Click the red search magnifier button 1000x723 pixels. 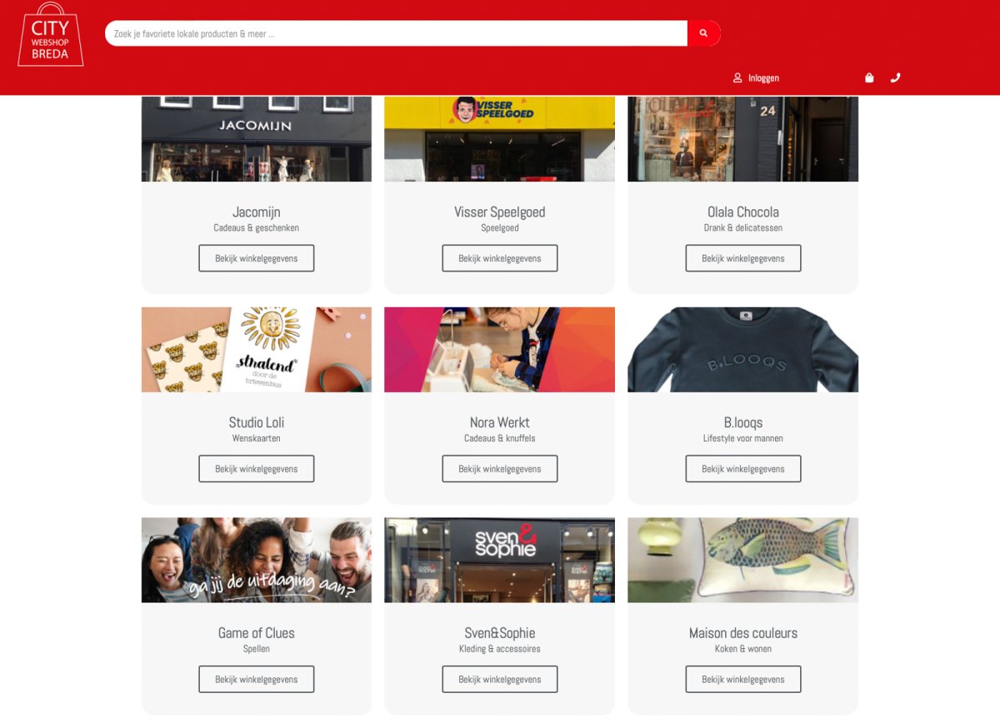pyautogui.click(x=703, y=33)
